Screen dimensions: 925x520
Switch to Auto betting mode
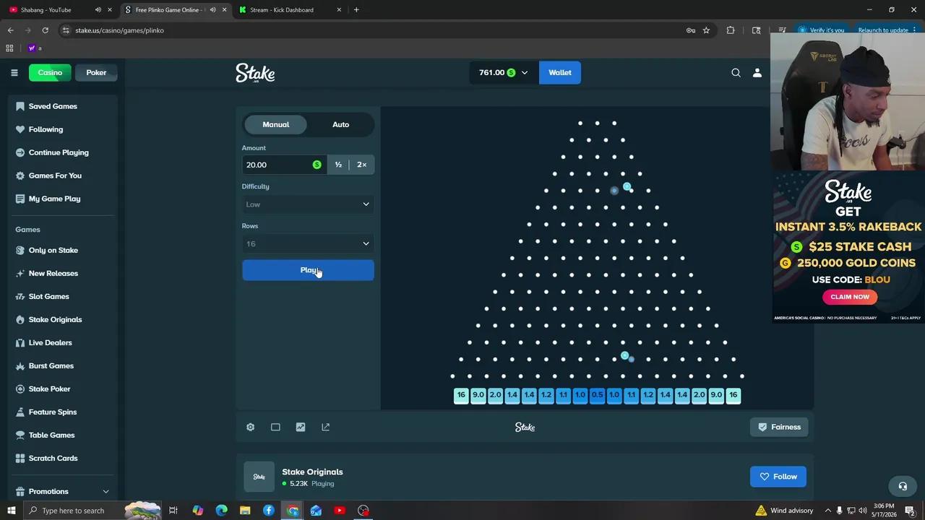340,124
